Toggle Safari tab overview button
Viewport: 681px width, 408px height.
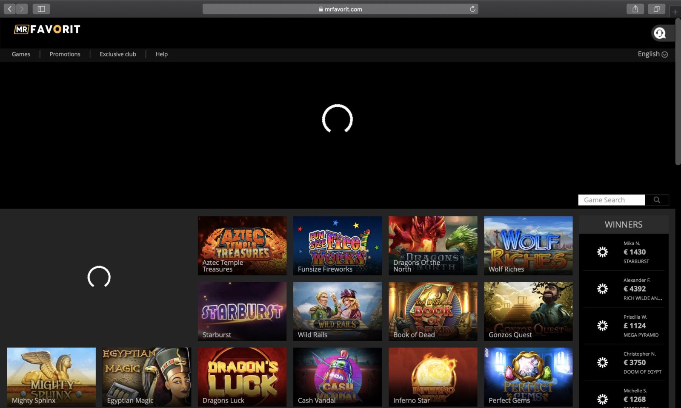pyautogui.click(x=656, y=8)
